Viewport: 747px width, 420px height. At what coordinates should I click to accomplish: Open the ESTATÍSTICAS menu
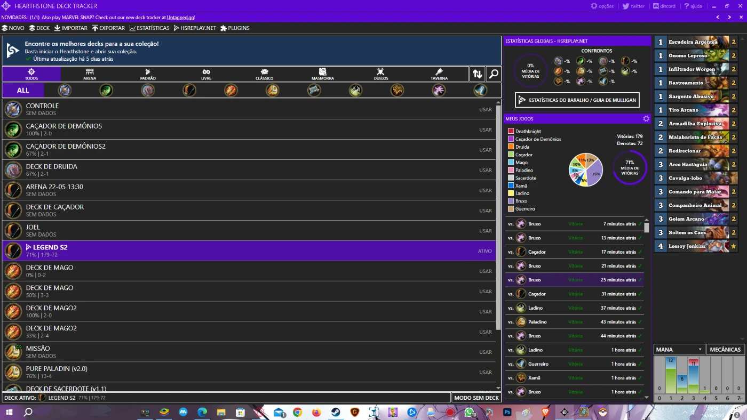(x=149, y=28)
